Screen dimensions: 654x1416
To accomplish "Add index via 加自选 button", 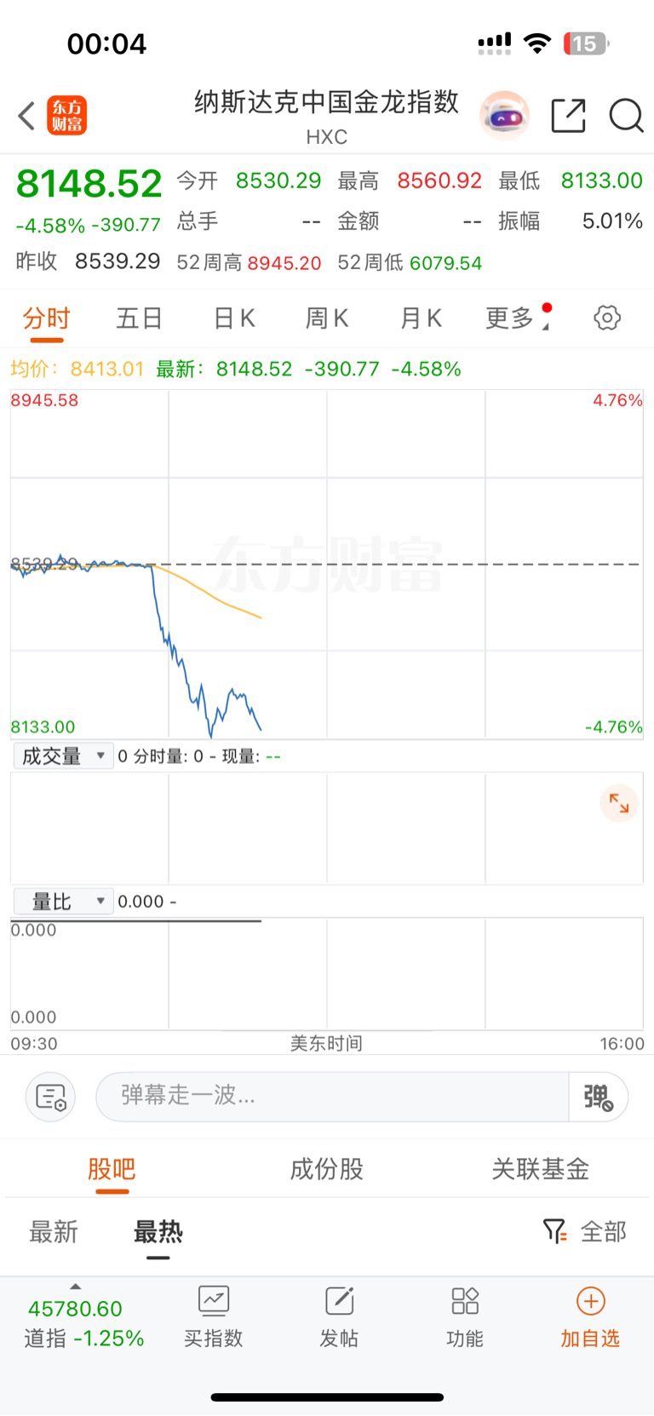I will pos(590,1316).
